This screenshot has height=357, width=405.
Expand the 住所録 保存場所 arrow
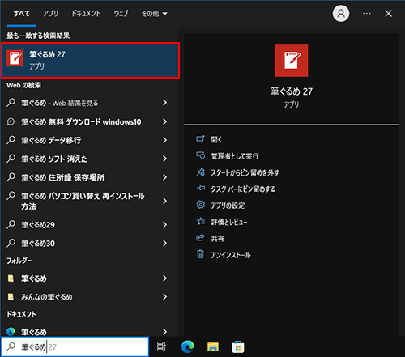point(164,177)
